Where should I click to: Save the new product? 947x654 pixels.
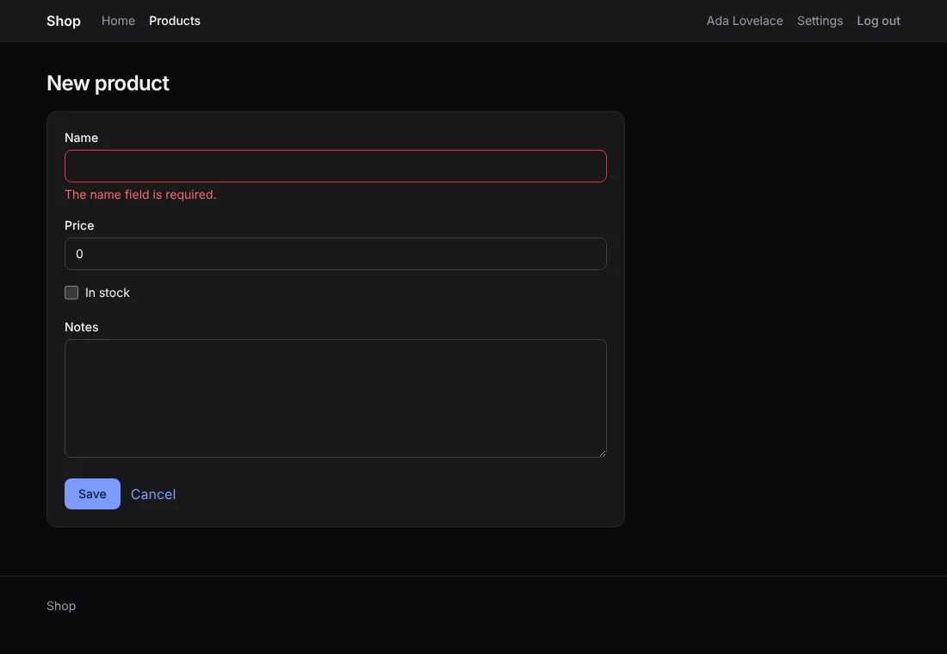(92, 494)
